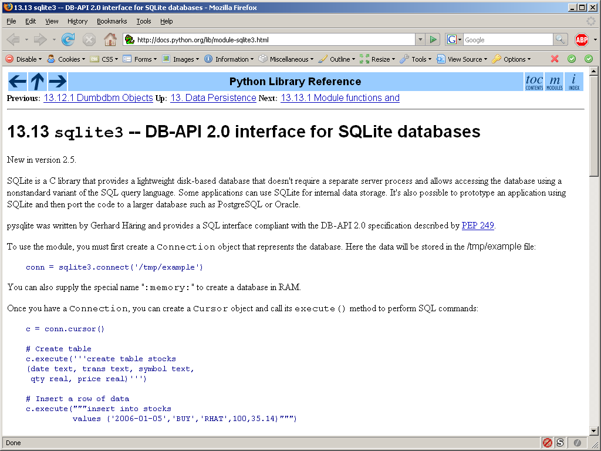Click the Python site favicon in address bar

pyautogui.click(x=130, y=39)
